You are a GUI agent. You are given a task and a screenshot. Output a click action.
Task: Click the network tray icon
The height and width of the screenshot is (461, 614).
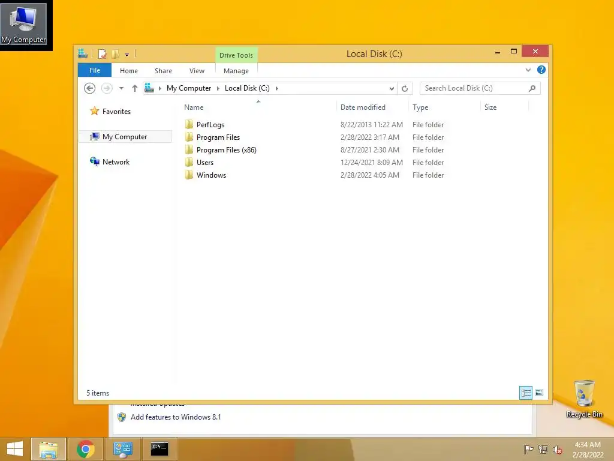pos(543,449)
